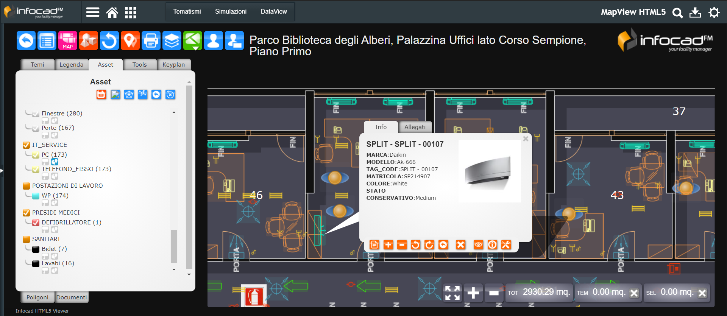This screenshot has width=727, height=316.
Task: Open the list view toolbar button
Action: click(47, 40)
